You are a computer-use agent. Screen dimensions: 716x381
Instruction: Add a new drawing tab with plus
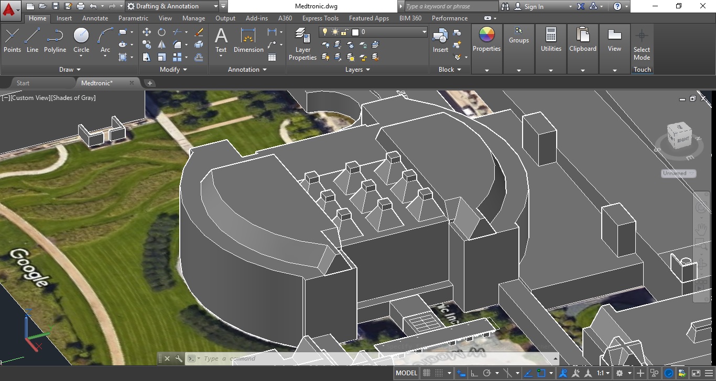pyautogui.click(x=149, y=83)
